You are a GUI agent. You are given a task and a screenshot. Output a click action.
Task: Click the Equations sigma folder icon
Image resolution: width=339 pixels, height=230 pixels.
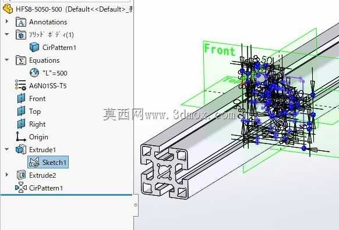coord(21,60)
